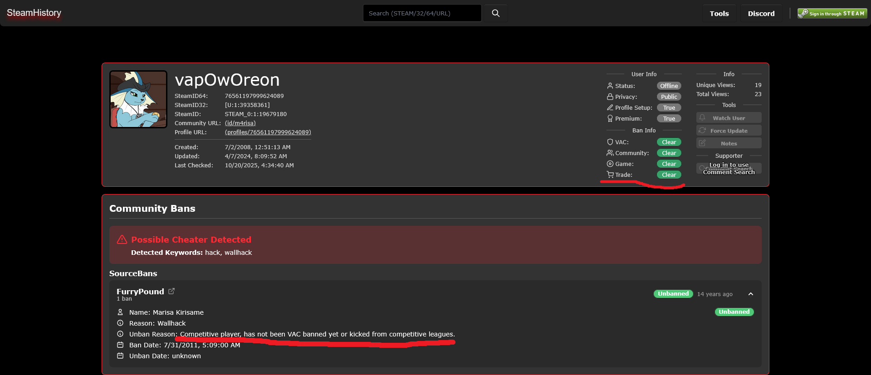Click the 14 years ago timestamp
This screenshot has width=871, height=375.
click(x=715, y=294)
